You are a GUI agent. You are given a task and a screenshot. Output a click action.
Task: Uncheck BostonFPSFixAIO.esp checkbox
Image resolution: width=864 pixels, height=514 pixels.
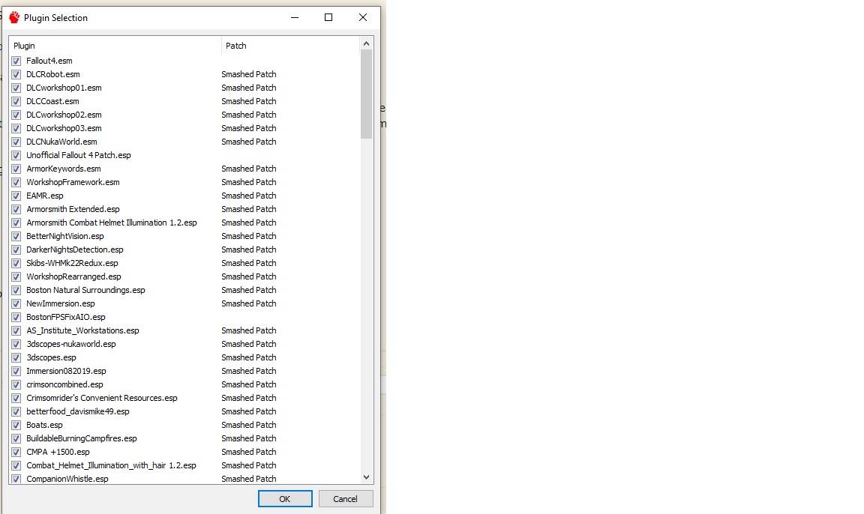tap(16, 317)
